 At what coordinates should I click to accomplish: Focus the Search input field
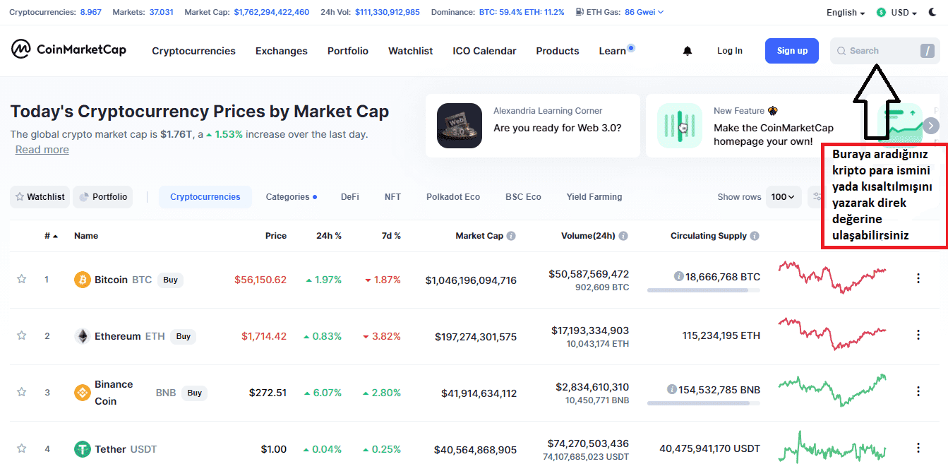pyautogui.click(x=885, y=51)
